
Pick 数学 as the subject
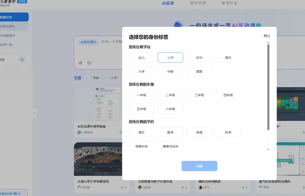coord(170,132)
